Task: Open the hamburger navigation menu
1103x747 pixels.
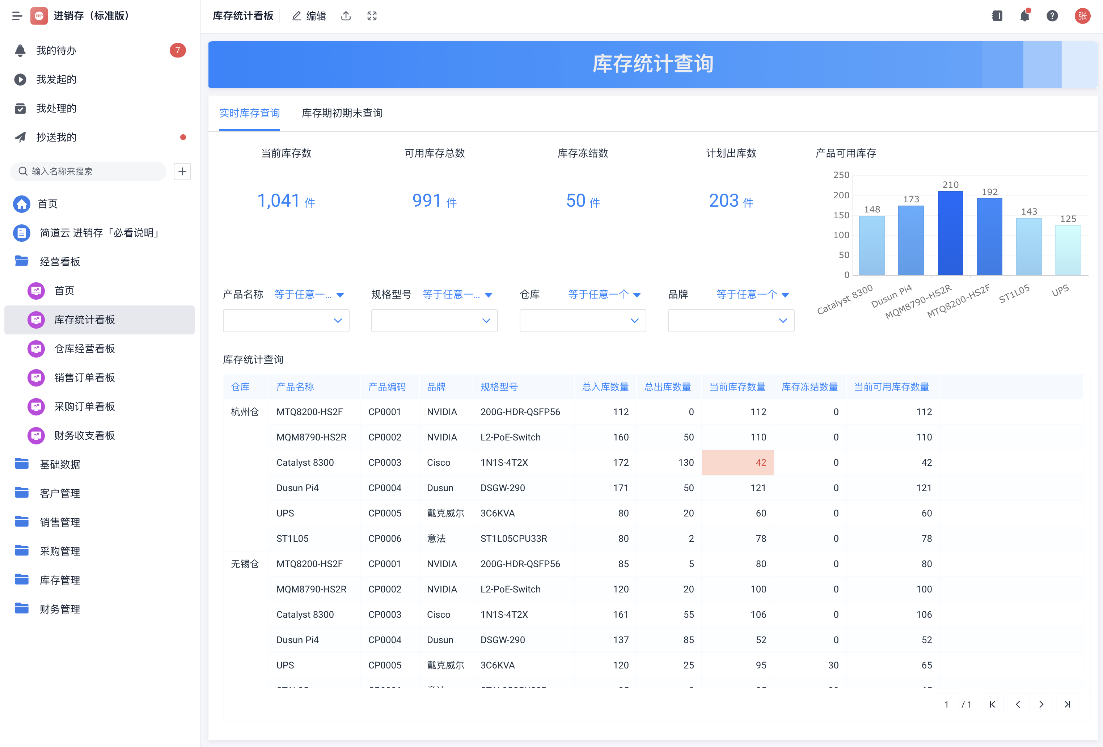Action: point(17,16)
